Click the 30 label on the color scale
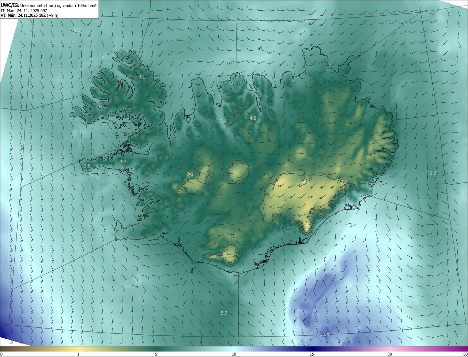Viewport: 468px width, 357px height. click(x=390, y=354)
